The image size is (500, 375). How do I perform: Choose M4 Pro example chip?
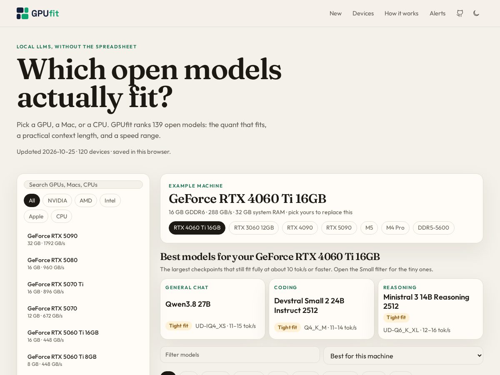coord(395,228)
